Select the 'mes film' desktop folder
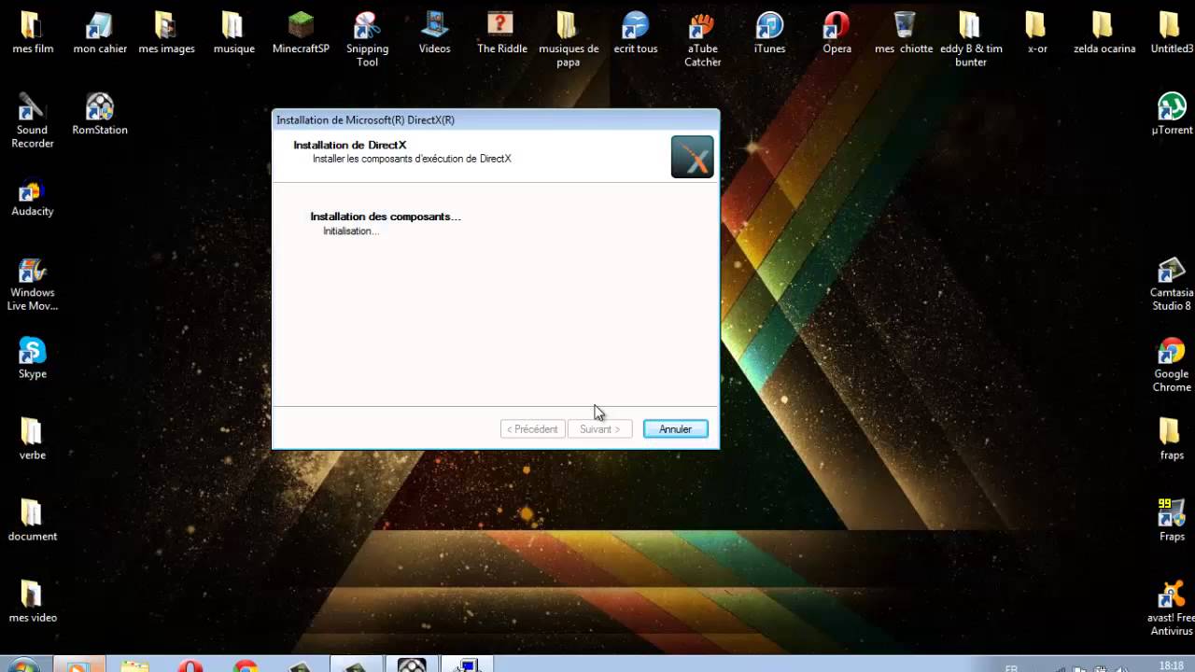 [33, 32]
